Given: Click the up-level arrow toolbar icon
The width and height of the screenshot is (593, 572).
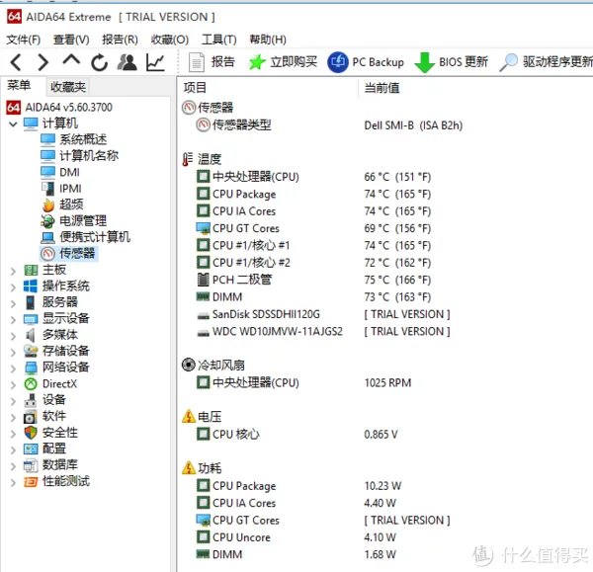Looking at the screenshot, I should 71,60.
